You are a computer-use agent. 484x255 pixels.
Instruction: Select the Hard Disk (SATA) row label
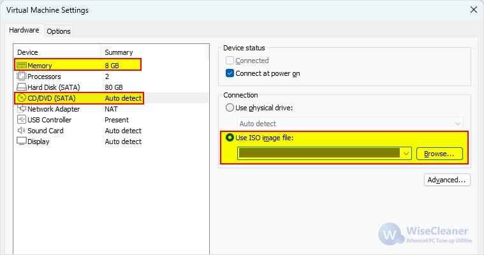(54, 87)
